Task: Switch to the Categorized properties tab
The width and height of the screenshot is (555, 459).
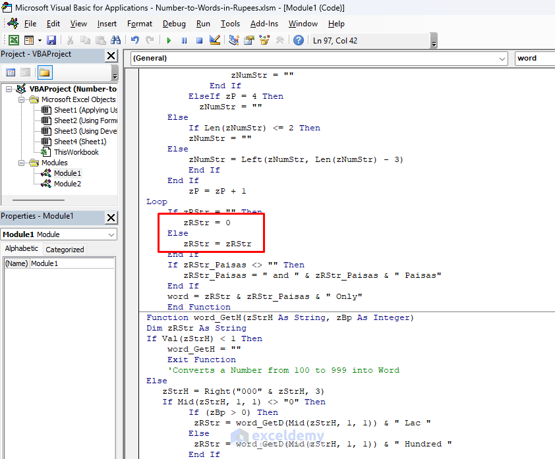Action: (x=65, y=250)
